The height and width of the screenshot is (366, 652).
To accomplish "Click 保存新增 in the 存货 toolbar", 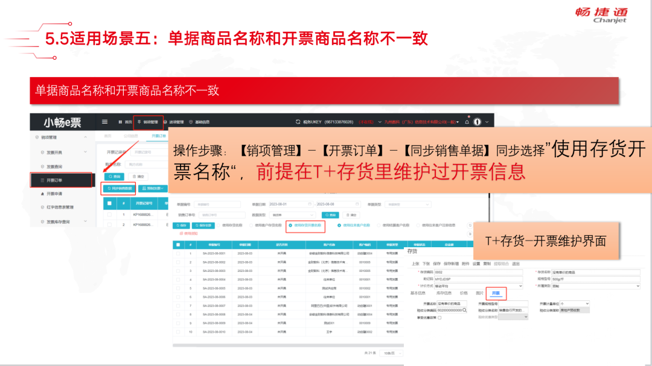I will click(x=451, y=264).
